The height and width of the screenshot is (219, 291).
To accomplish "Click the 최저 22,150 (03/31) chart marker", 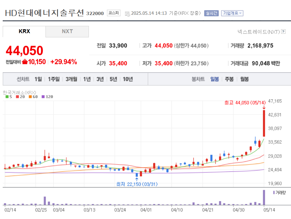I will (137, 184).
